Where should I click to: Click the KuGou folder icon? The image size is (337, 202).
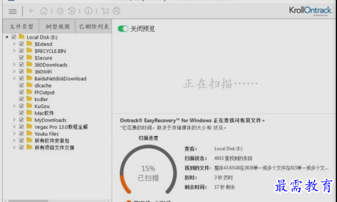(x=29, y=106)
